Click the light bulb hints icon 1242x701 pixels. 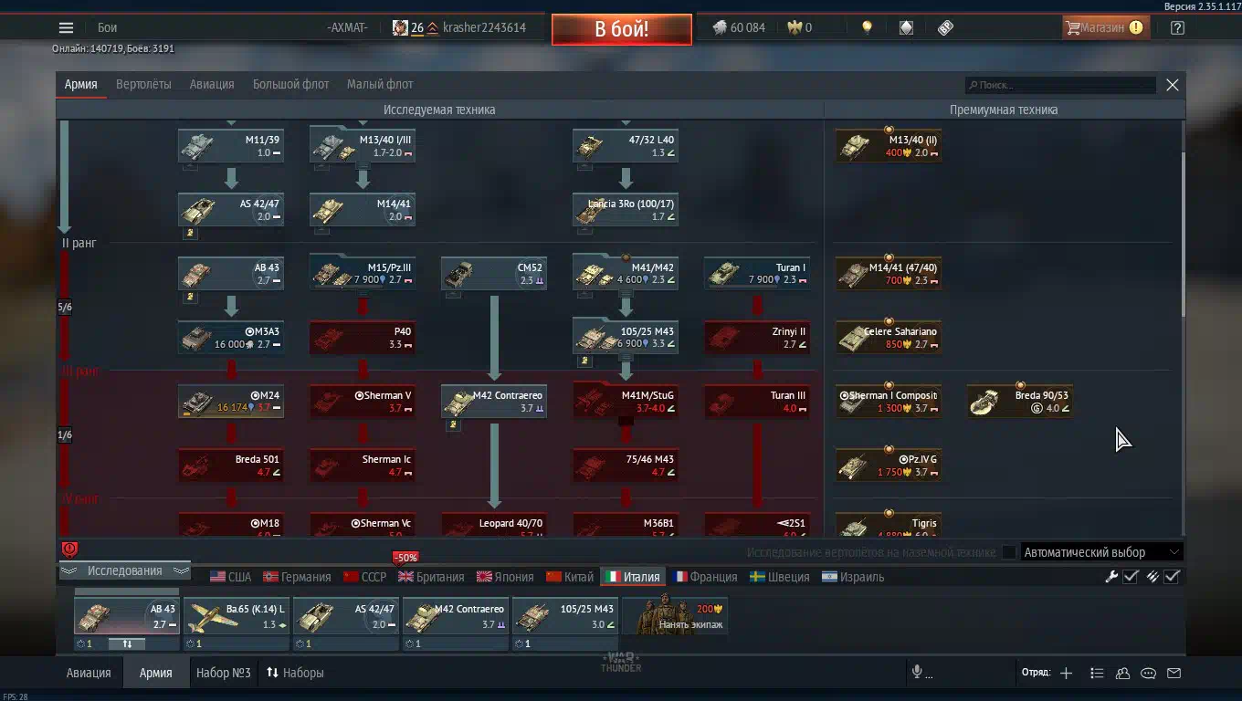pyautogui.click(x=867, y=27)
